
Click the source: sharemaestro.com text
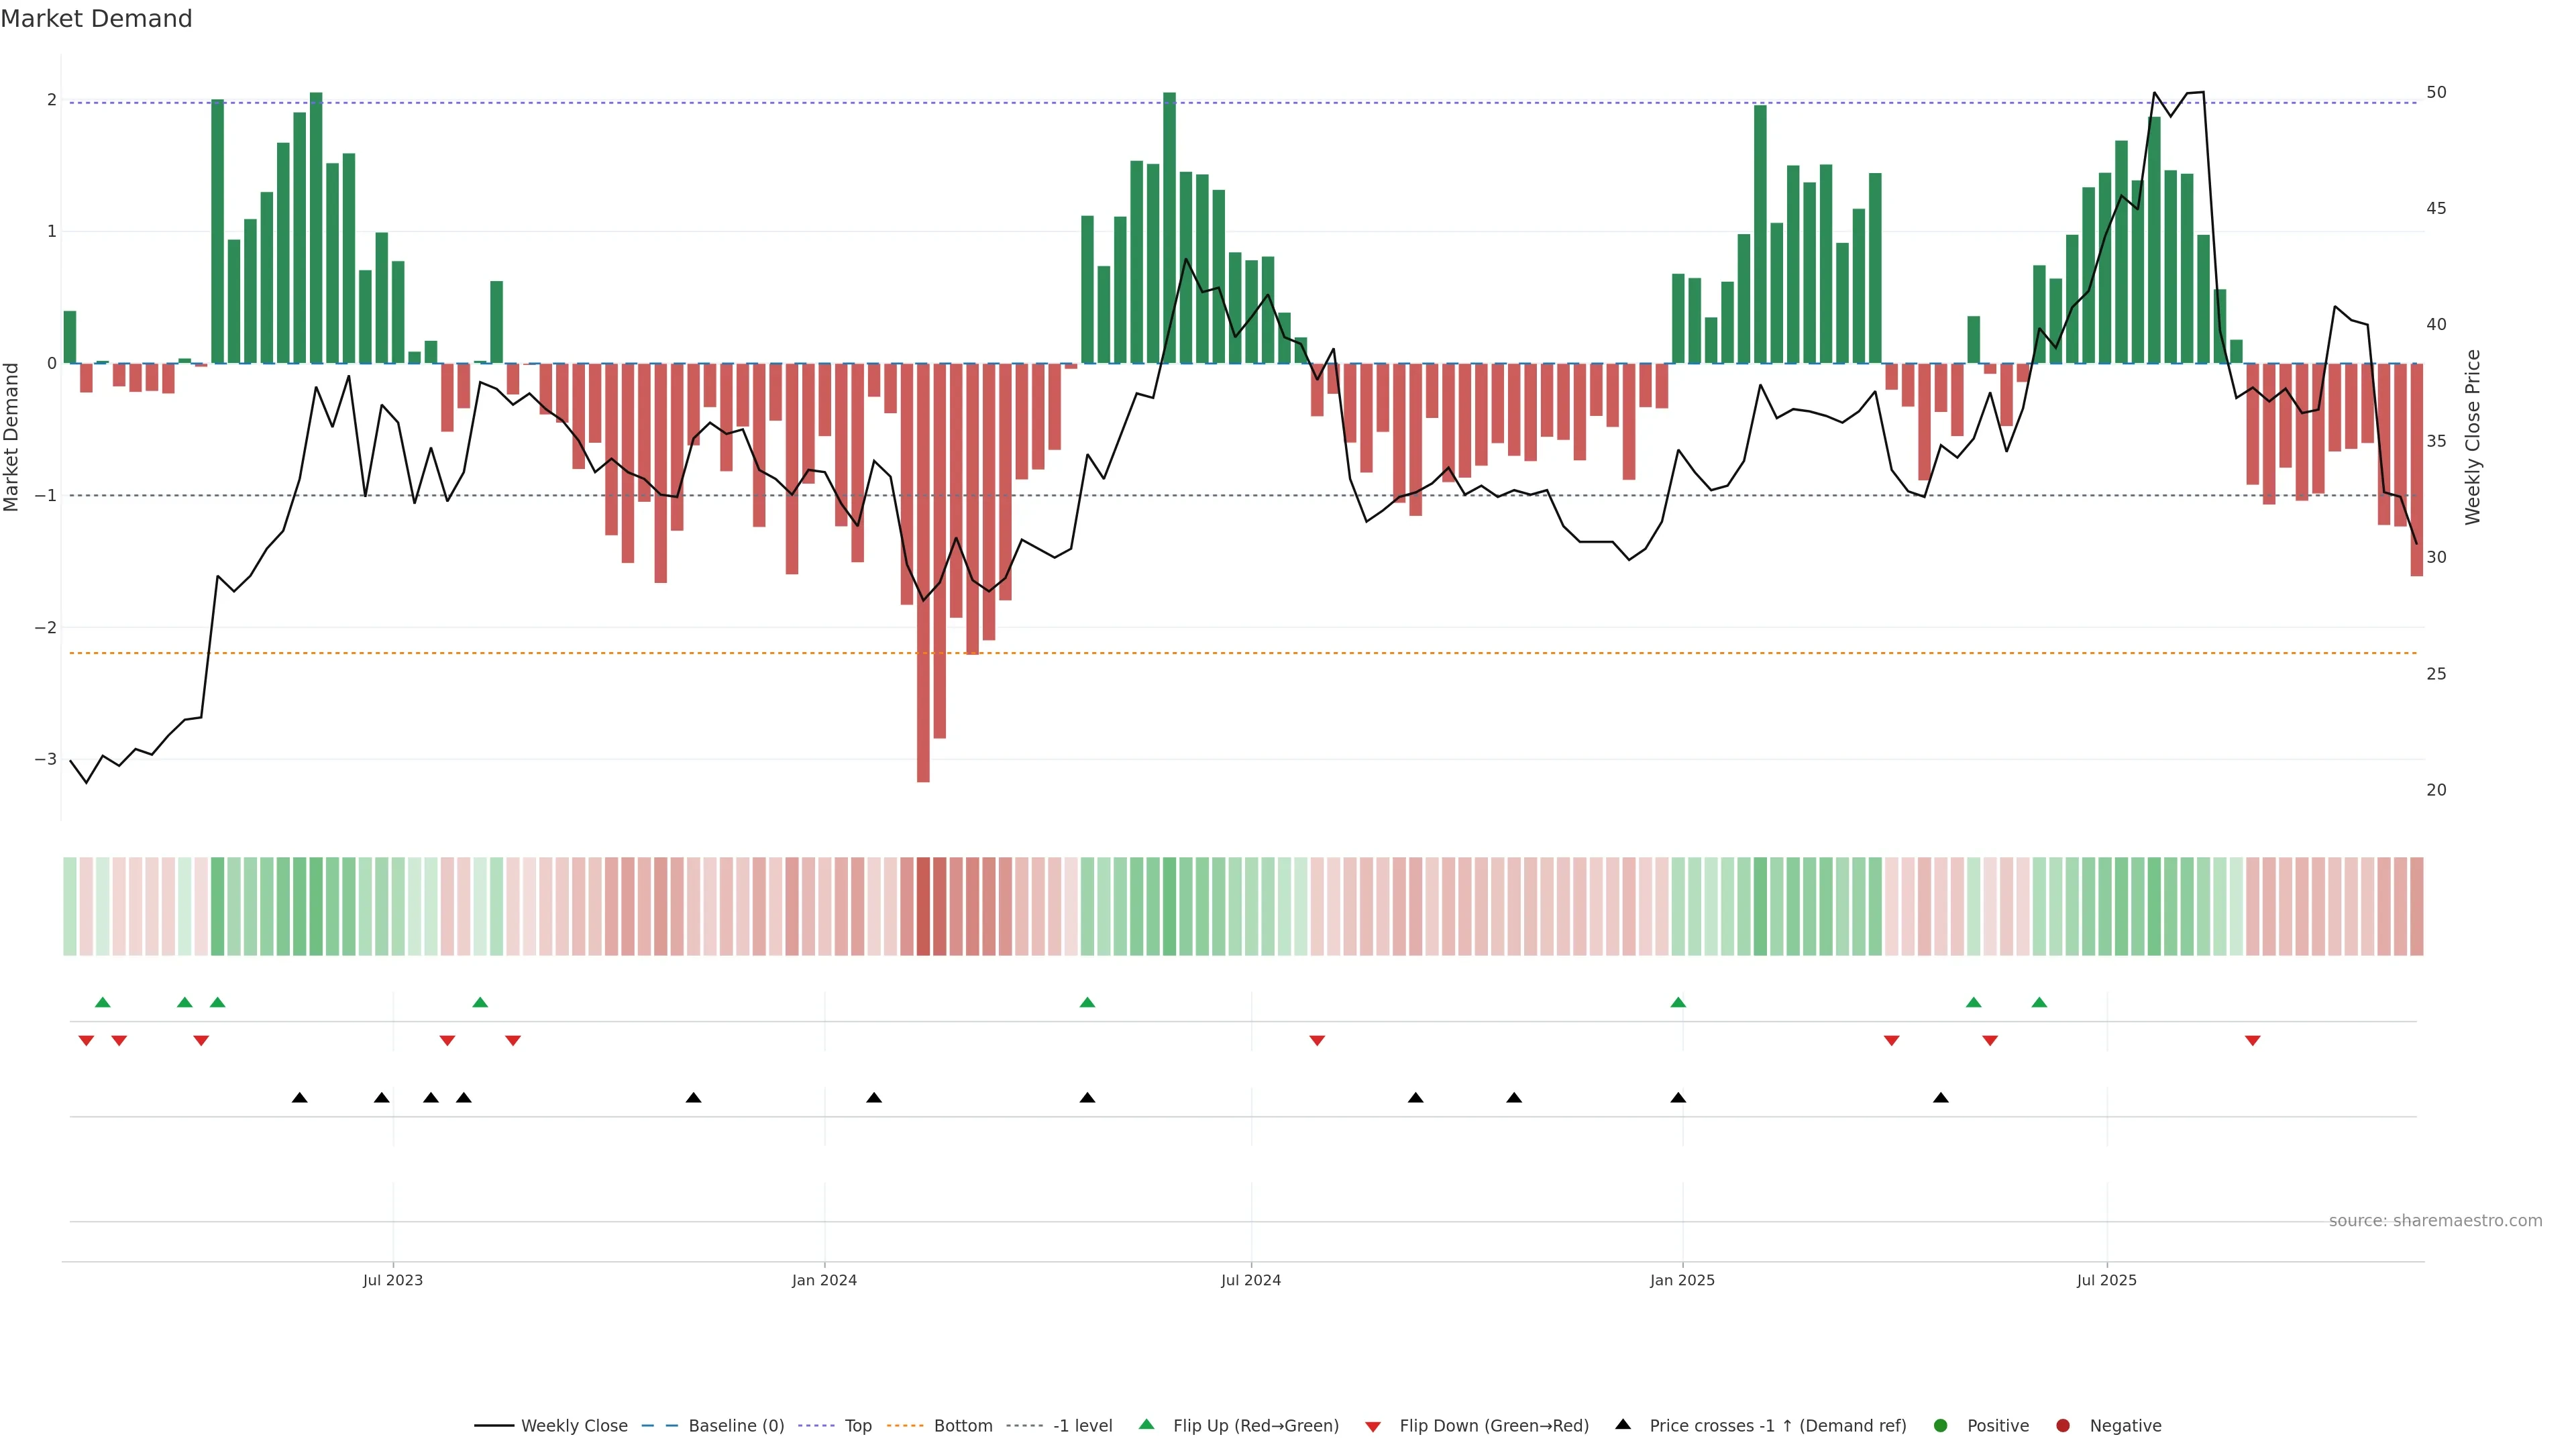point(2435,1220)
